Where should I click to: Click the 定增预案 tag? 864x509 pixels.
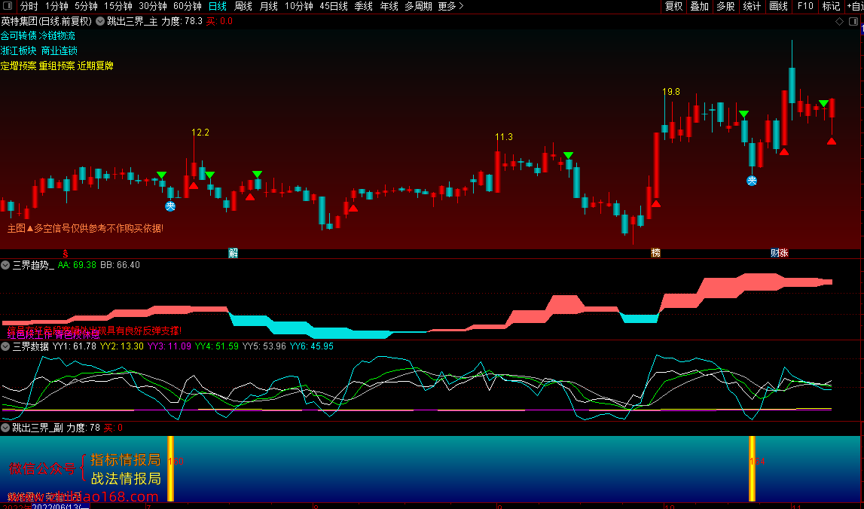coord(18,66)
